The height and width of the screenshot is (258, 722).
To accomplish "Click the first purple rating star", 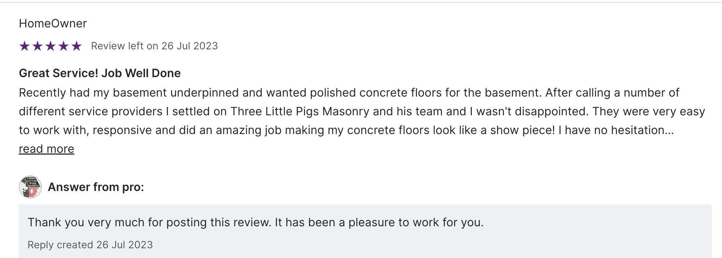I will pyautogui.click(x=25, y=46).
